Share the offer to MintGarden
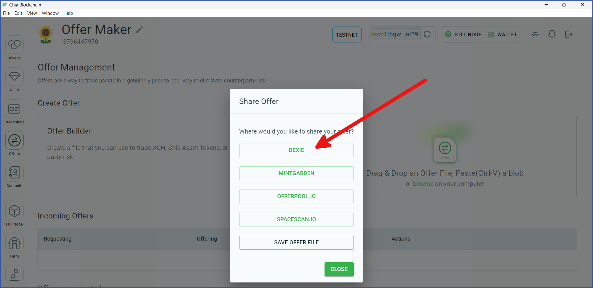Viewport: 593px width, 288px height. pyautogui.click(x=296, y=173)
